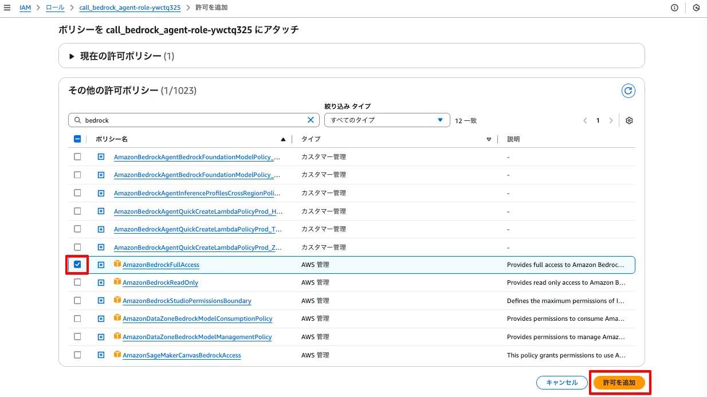Open AmazonBedrockAgentQuickCreateLambdaPolicyProd_T link

198,229
